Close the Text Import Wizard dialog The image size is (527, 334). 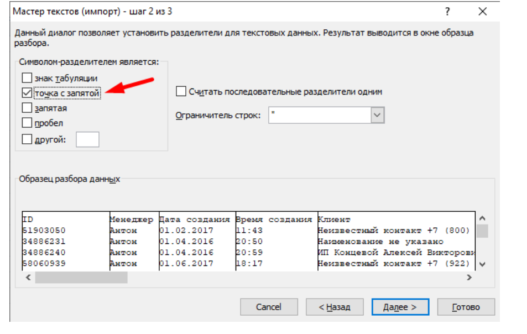click(482, 12)
